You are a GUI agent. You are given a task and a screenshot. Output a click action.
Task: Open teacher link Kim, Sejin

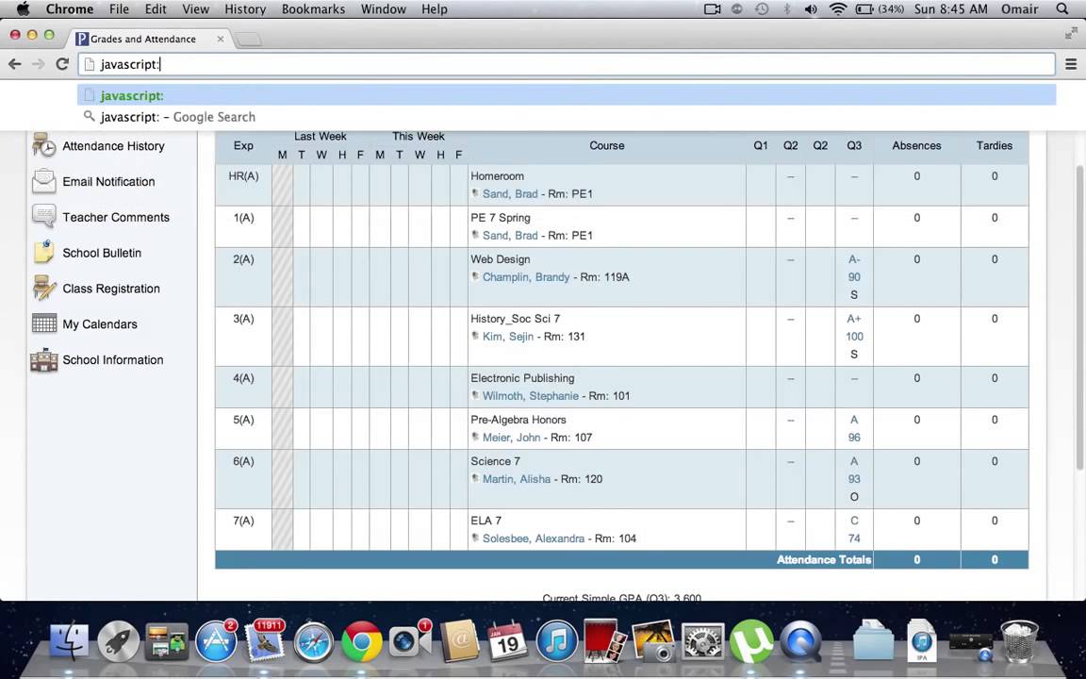pyautogui.click(x=508, y=337)
